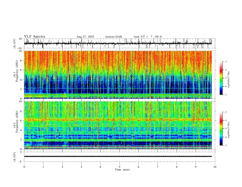The image size is (242, 187).
Task: Click the 'VLF Spectra' title text
Action: click(x=35, y=37)
